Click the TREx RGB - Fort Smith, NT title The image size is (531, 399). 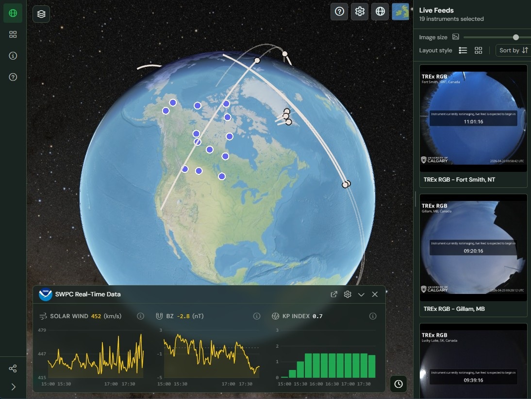click(x=459, y=180)
